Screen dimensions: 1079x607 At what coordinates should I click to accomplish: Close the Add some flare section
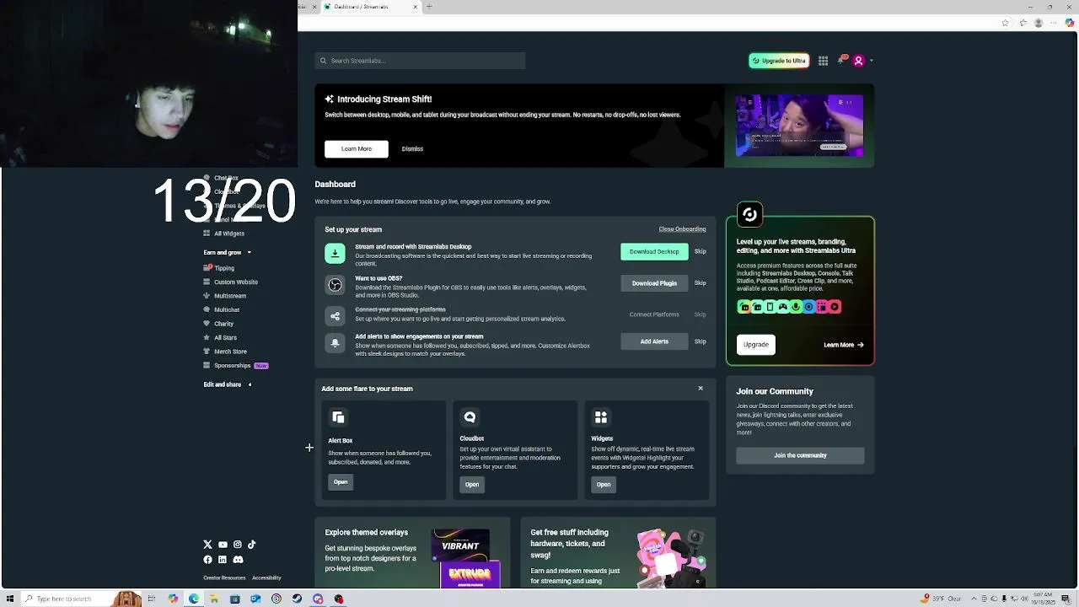pos(700,389)
